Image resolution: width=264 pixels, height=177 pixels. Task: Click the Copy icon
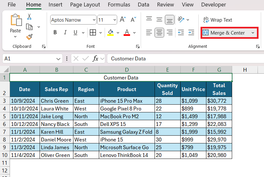pos(29,27)
